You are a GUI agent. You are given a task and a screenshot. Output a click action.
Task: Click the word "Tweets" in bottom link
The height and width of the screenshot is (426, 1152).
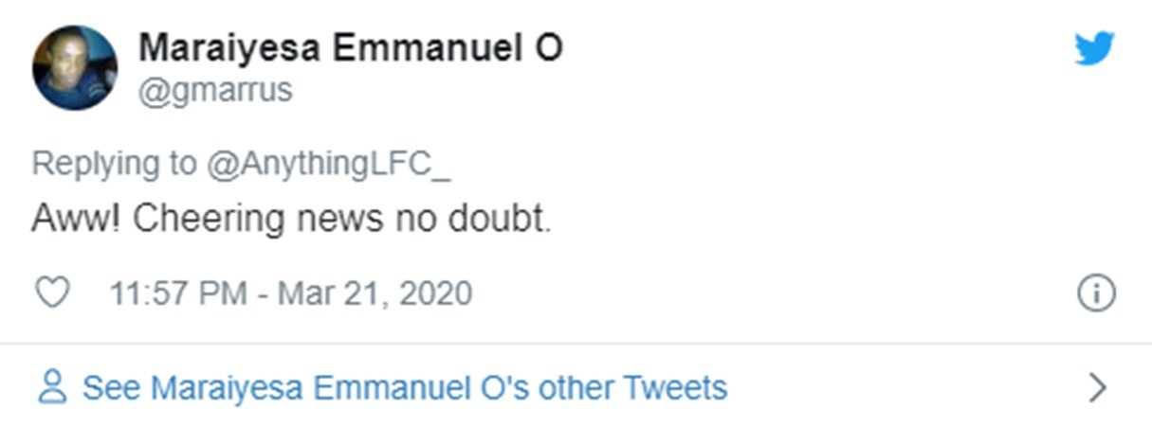click(675, 387)
